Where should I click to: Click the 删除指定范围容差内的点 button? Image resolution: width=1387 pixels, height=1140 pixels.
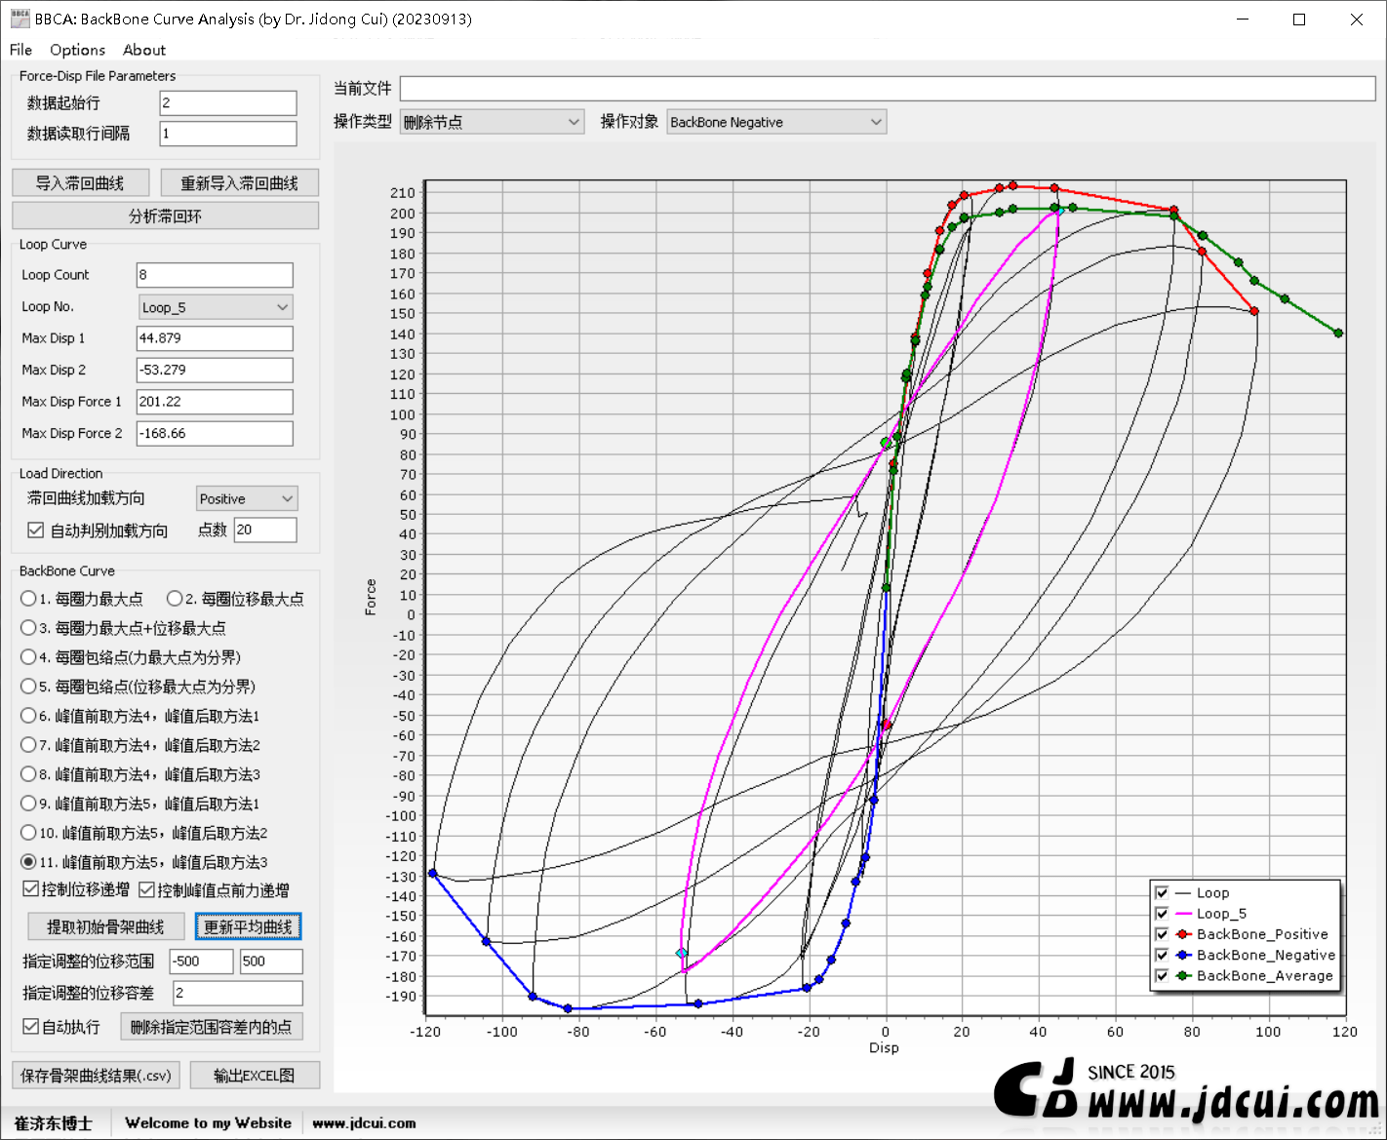coord(211,1027)
